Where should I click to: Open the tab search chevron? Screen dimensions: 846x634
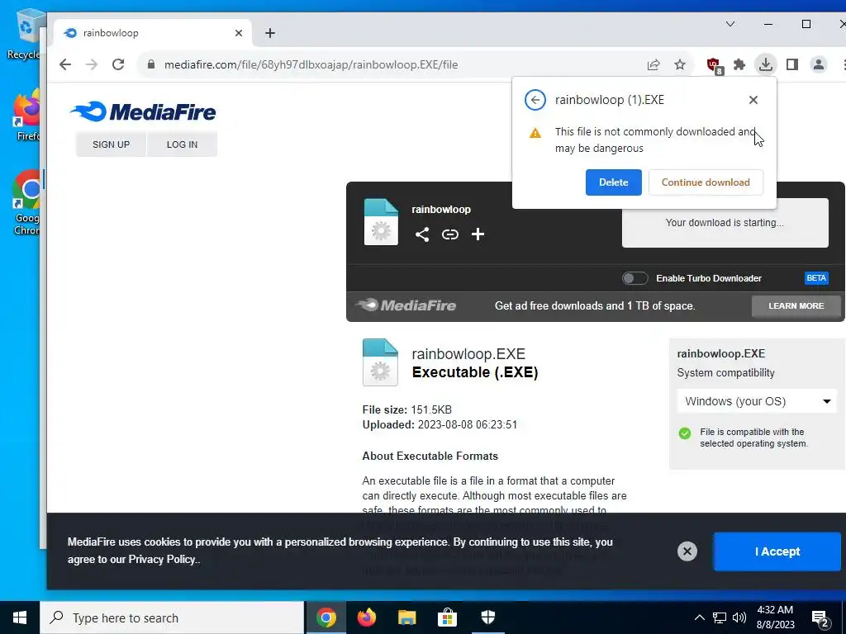[x=730, y=24]
